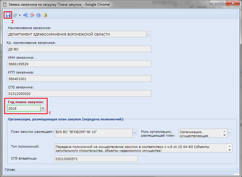The width and height of the screenshot is (242, 177).
Task: Click the Save floppy disk icon
Action: 8,15
